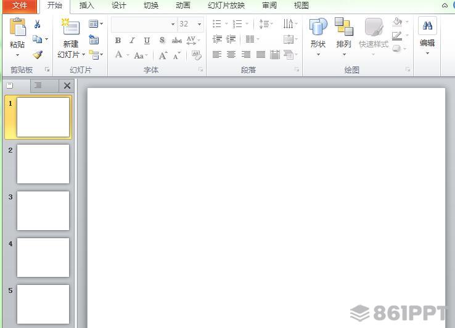Open the slide Layout icon
This screenshot has height=328, width=455.
tap(94, 24)
